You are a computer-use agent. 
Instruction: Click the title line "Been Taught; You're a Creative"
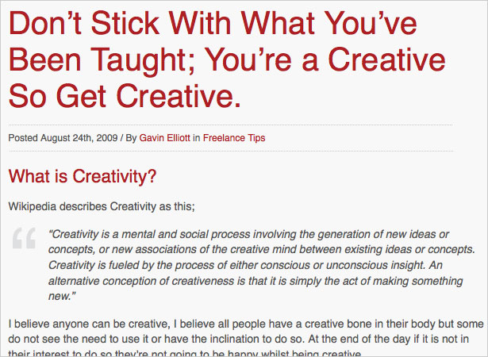(x=227, y=59)
